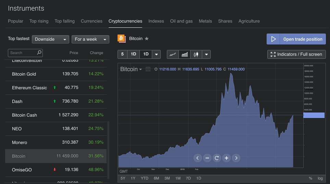Click the Bitcoin favorite star icon
Screen dimensions: 330x184
coord(147,39)
